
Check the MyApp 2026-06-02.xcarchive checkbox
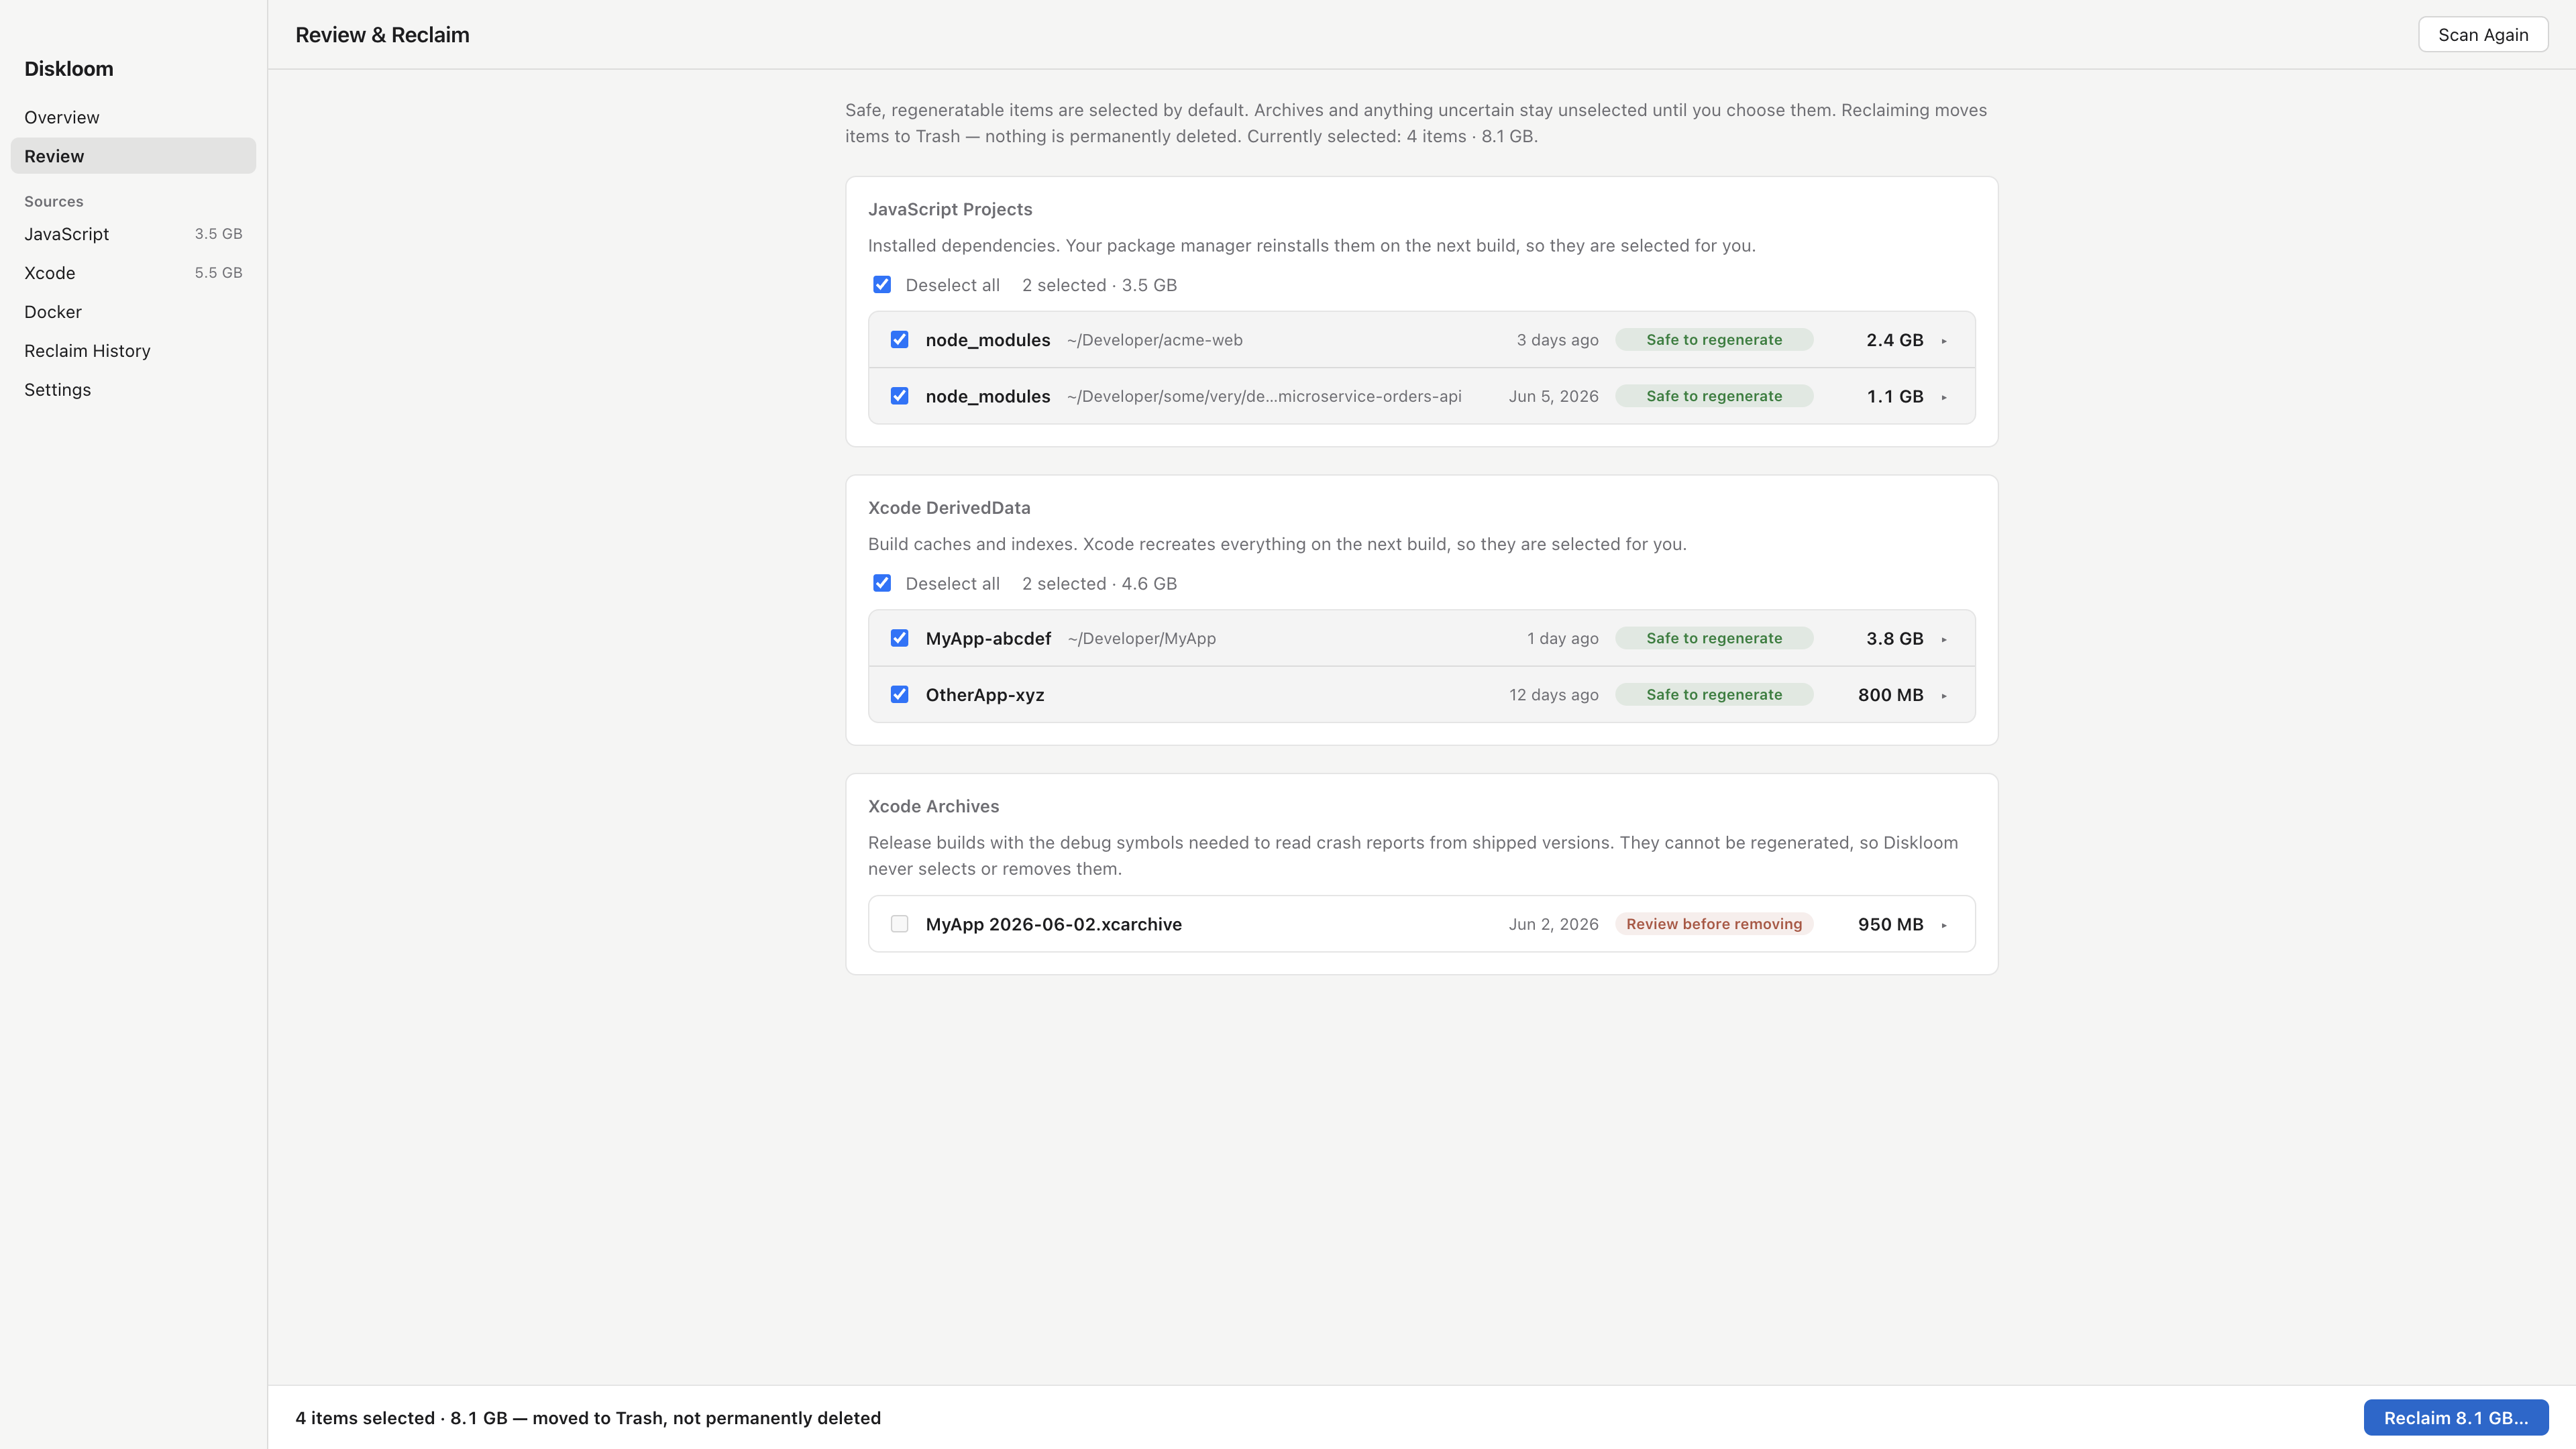(x=900, y=924)
